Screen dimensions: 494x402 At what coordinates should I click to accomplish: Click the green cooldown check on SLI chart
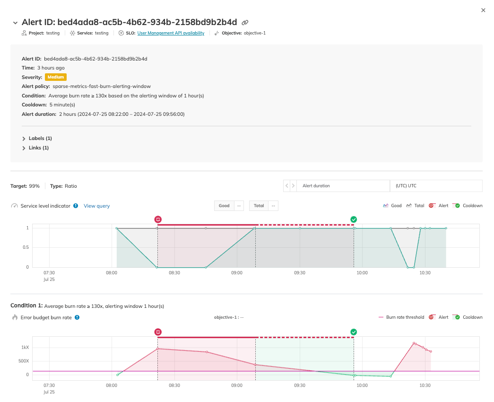tap(354, 219)
